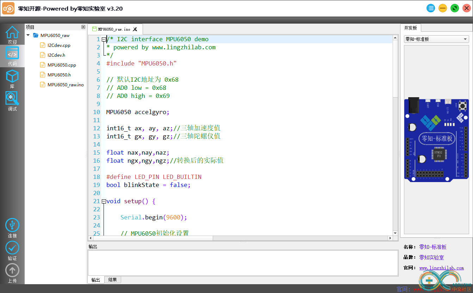Open the 零知-标准板 board dropdown
The image size is (473, 293).
tap(436, 39)
